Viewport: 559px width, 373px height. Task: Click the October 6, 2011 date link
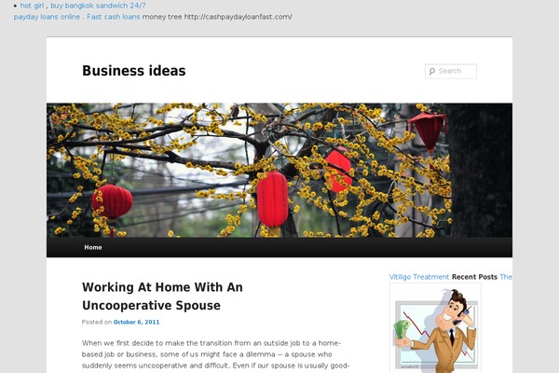tap(136, 322)
